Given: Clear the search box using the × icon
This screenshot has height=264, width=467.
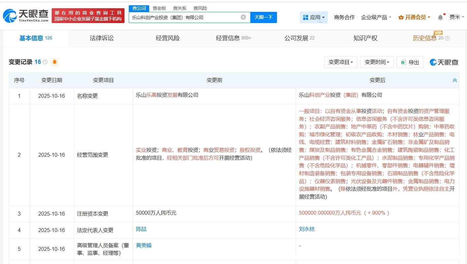Looking at the screenshot, I should point(243,17).
